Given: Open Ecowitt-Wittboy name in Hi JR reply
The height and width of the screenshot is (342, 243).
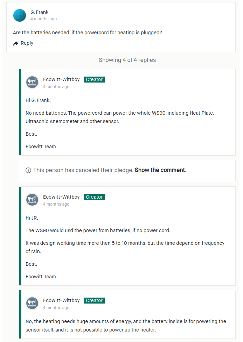Looking at the screenshot, I should [61, 197].
